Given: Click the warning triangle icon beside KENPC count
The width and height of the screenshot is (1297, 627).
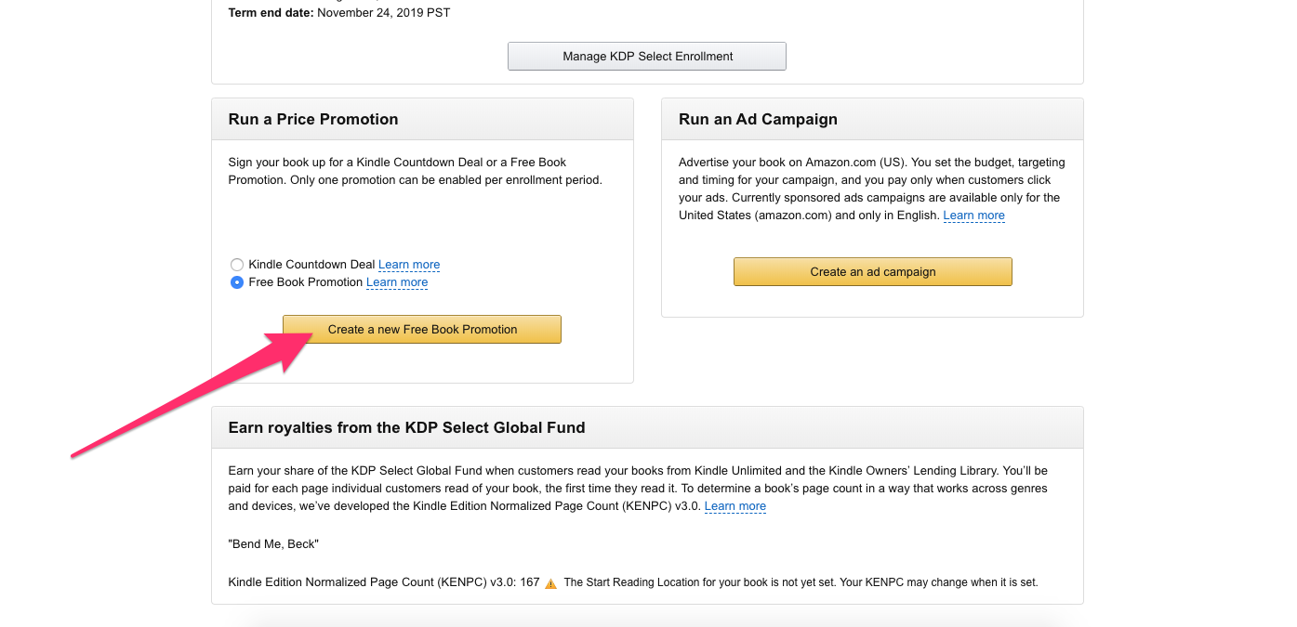Looking at the screenshot, I should [550, 583].
